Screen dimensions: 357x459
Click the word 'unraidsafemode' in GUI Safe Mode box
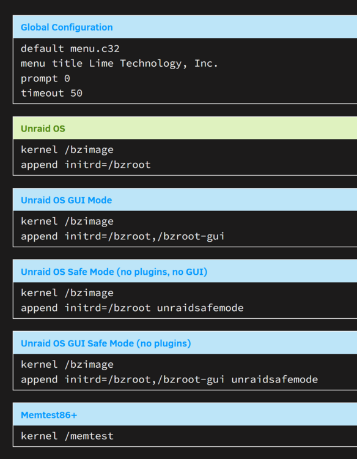point(274,379)
